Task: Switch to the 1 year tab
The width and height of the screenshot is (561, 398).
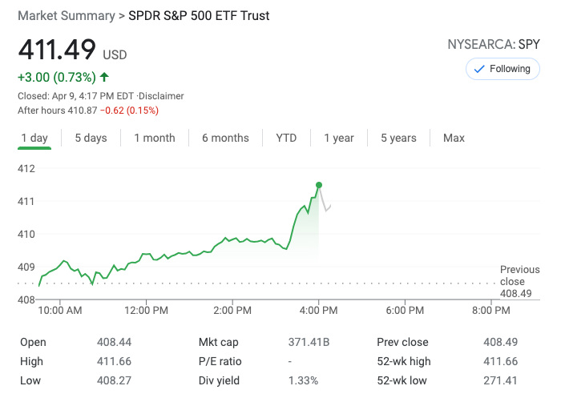Action: click(x=339, y=138)
